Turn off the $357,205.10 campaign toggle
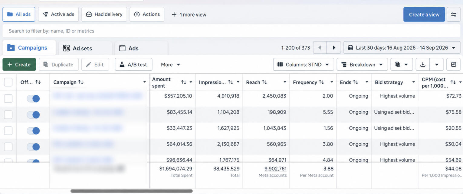This screenshot has width=463, height=194. [33, 98]
